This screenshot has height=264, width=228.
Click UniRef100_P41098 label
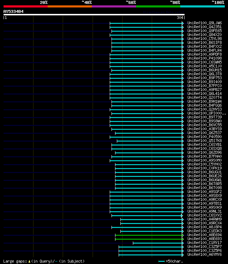204,58
